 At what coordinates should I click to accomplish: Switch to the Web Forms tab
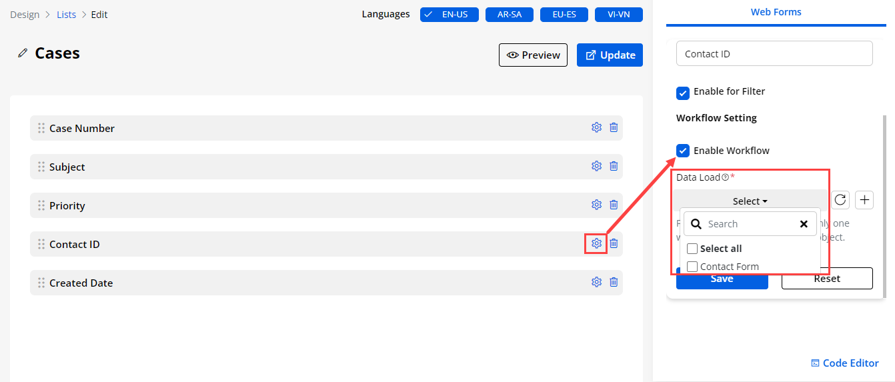click(x=776, y=12)
